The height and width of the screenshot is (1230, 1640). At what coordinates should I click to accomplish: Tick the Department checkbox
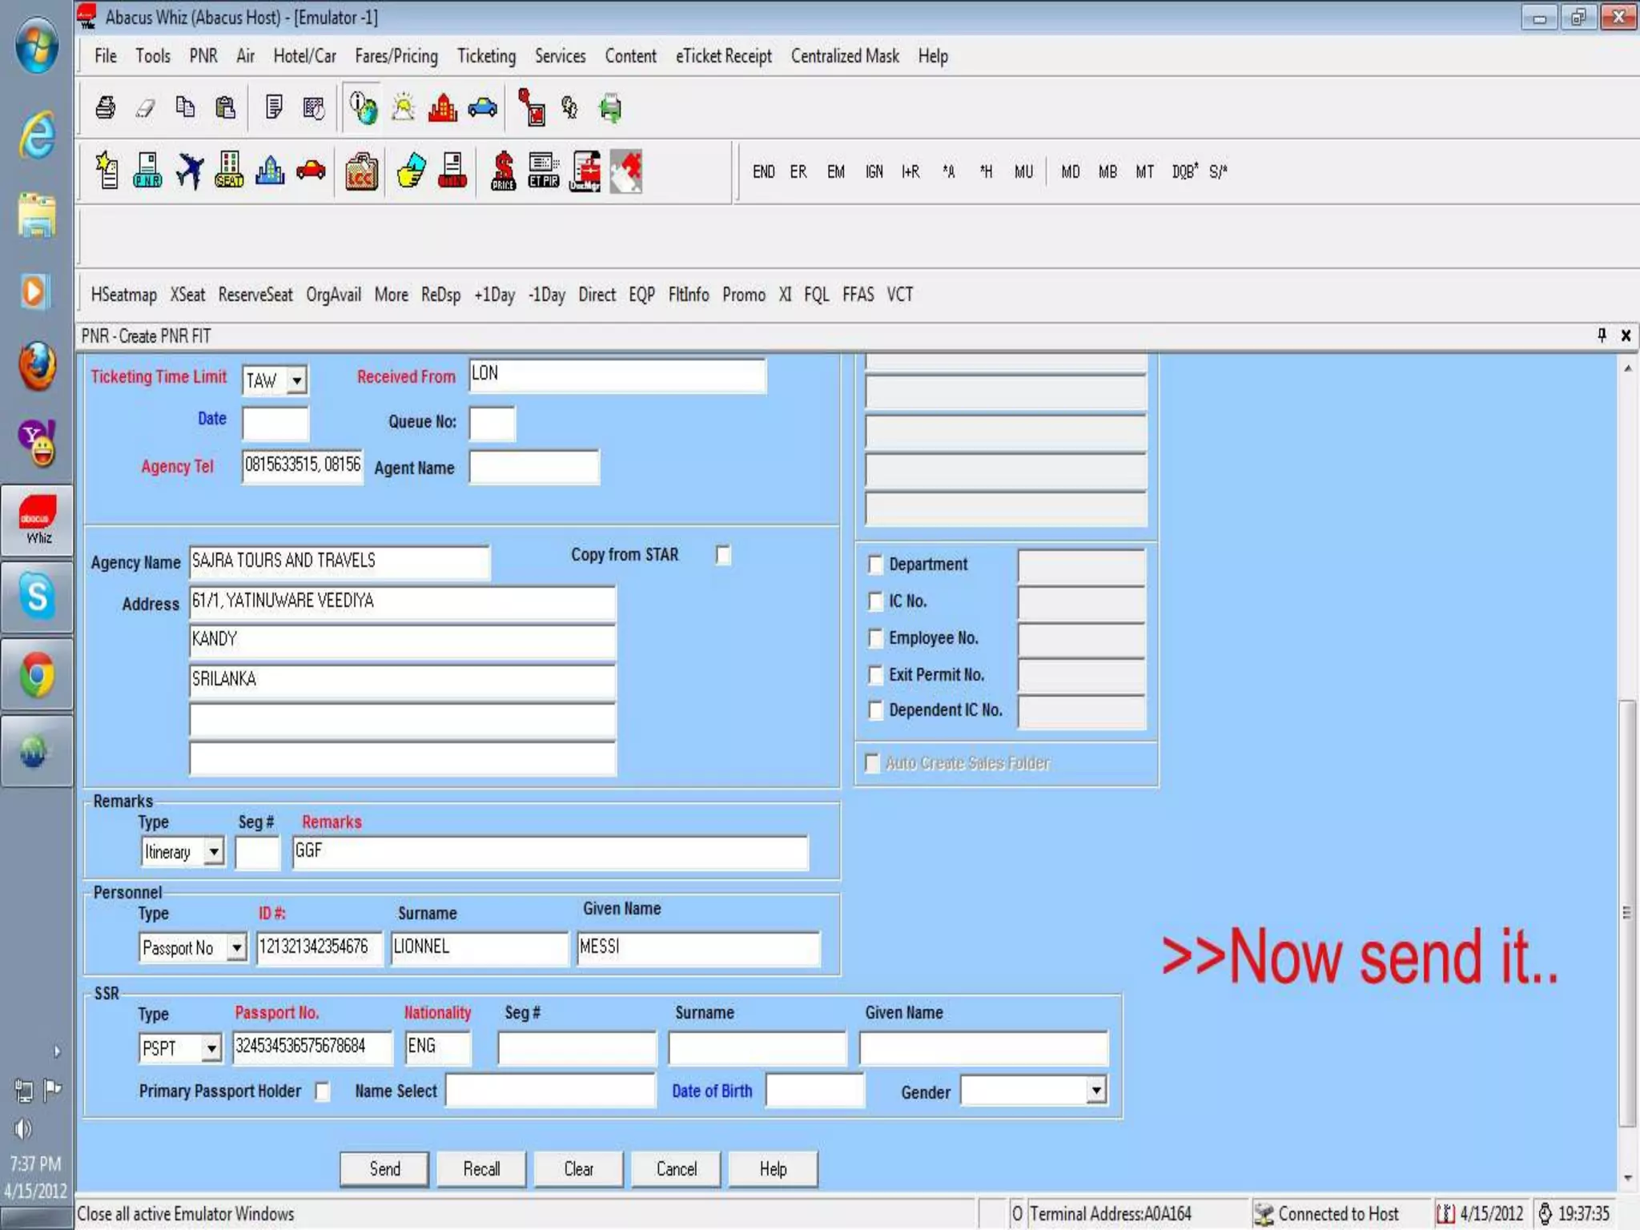[x=875, y=565]
